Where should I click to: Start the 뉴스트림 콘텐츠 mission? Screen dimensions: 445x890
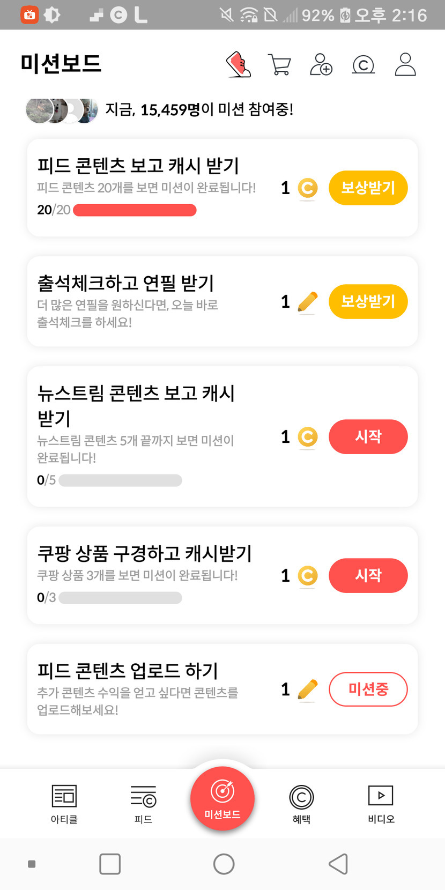(368, 436)
